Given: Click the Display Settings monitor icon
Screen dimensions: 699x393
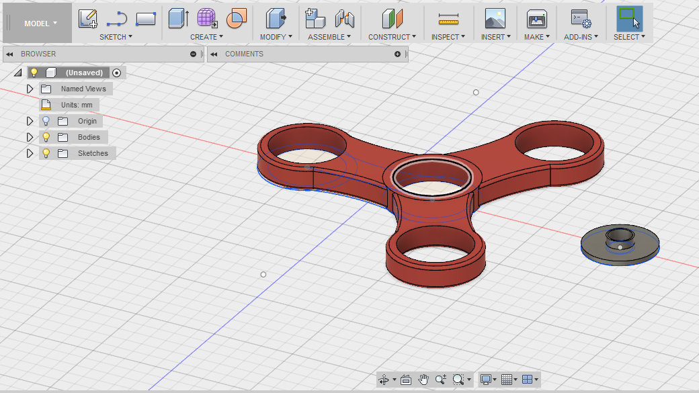Looking at the screenshot, I should 485,380.
